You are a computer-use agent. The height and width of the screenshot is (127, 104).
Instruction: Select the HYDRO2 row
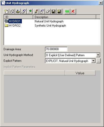52,26
